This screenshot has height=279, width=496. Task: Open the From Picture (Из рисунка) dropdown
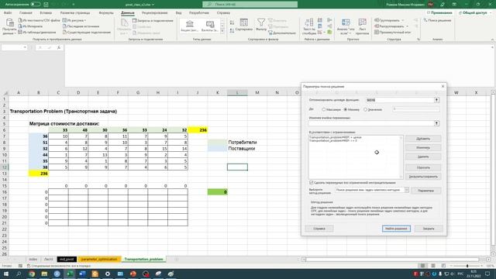point(74,20)
